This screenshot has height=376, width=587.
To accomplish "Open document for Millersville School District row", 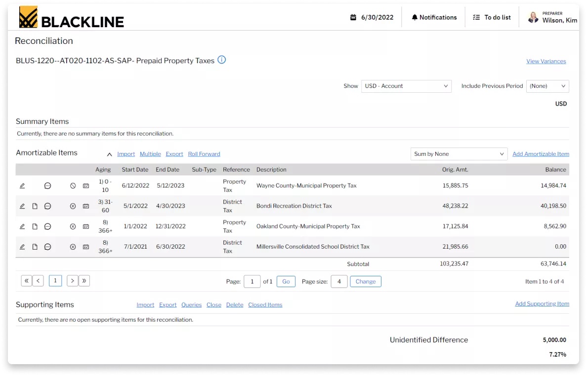I will 35,247.
